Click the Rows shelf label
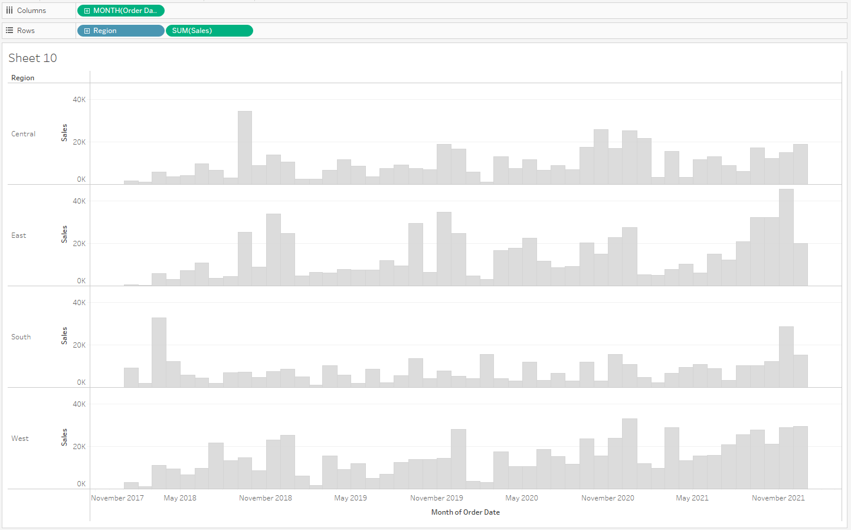 point(26,31)
